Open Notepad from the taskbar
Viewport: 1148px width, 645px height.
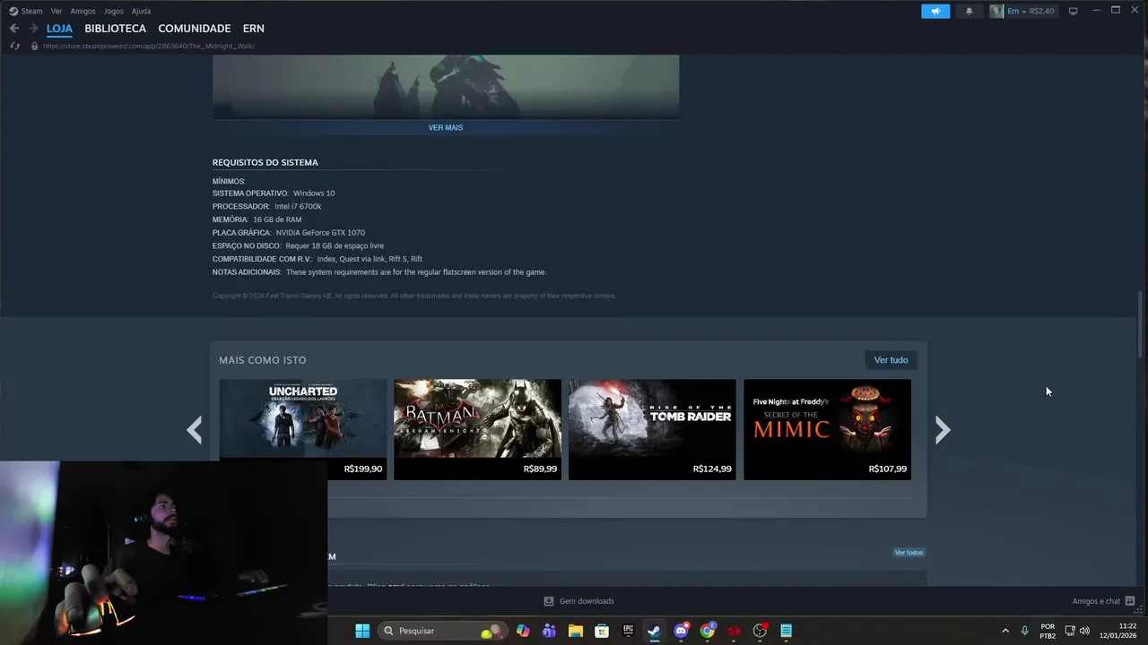(x=787, y=631)
